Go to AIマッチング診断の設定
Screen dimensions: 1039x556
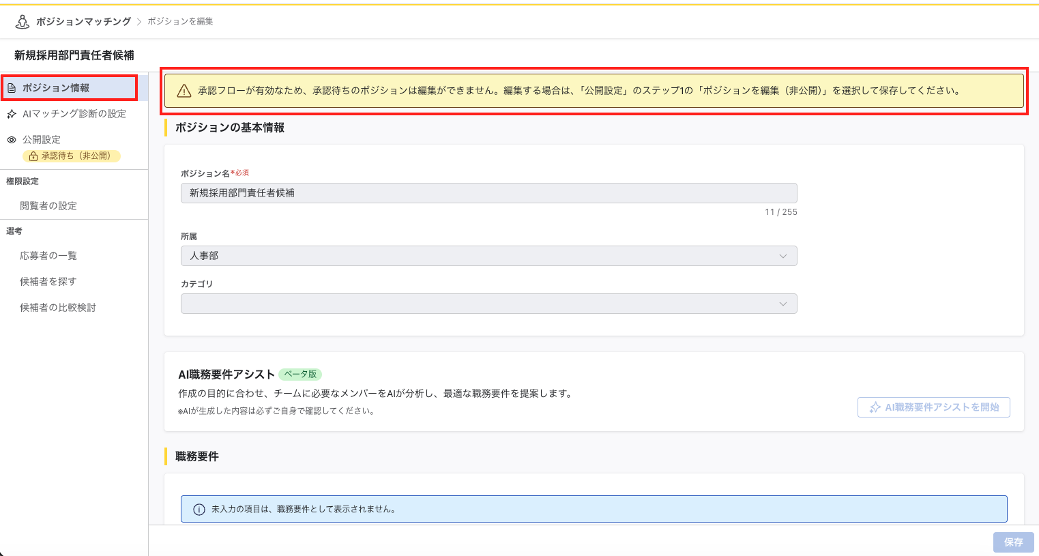click(x=74, y=114)
